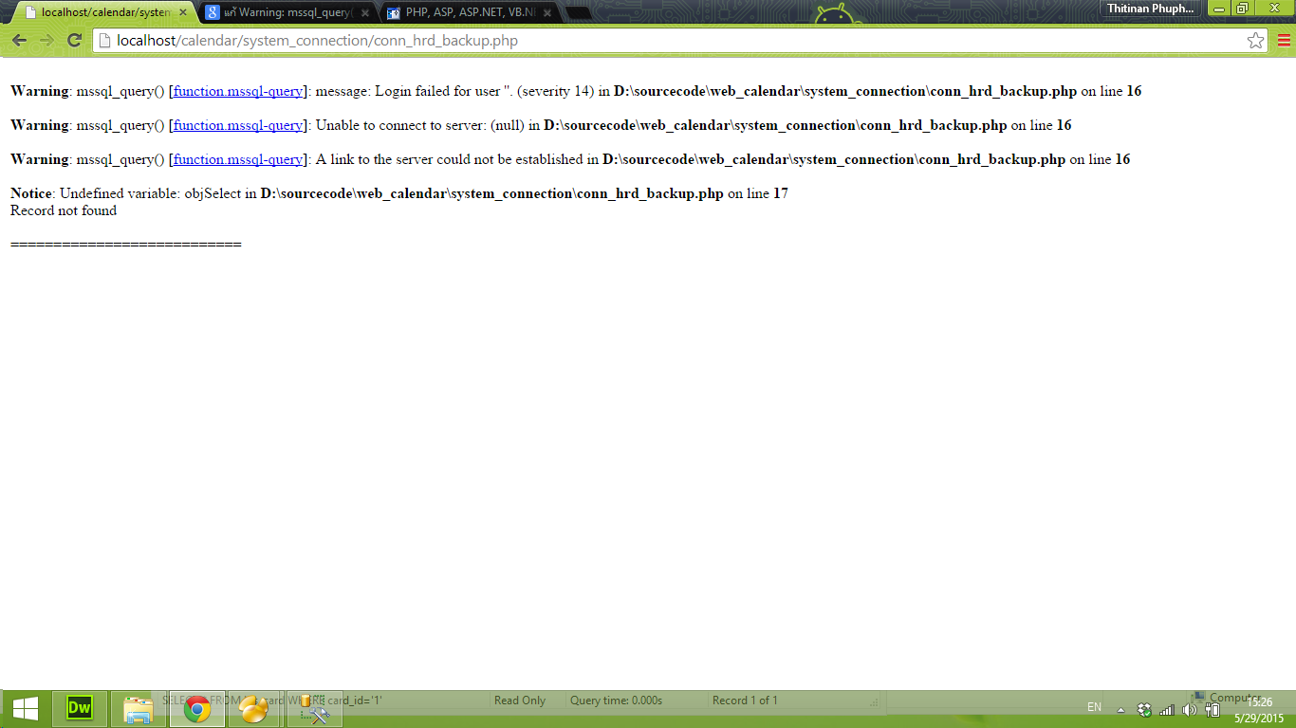This screenshot has width=1296, height=728.
Task: Switch to the localhost/calendar tab
Action: pyautogui.click(x=102, y=13)
